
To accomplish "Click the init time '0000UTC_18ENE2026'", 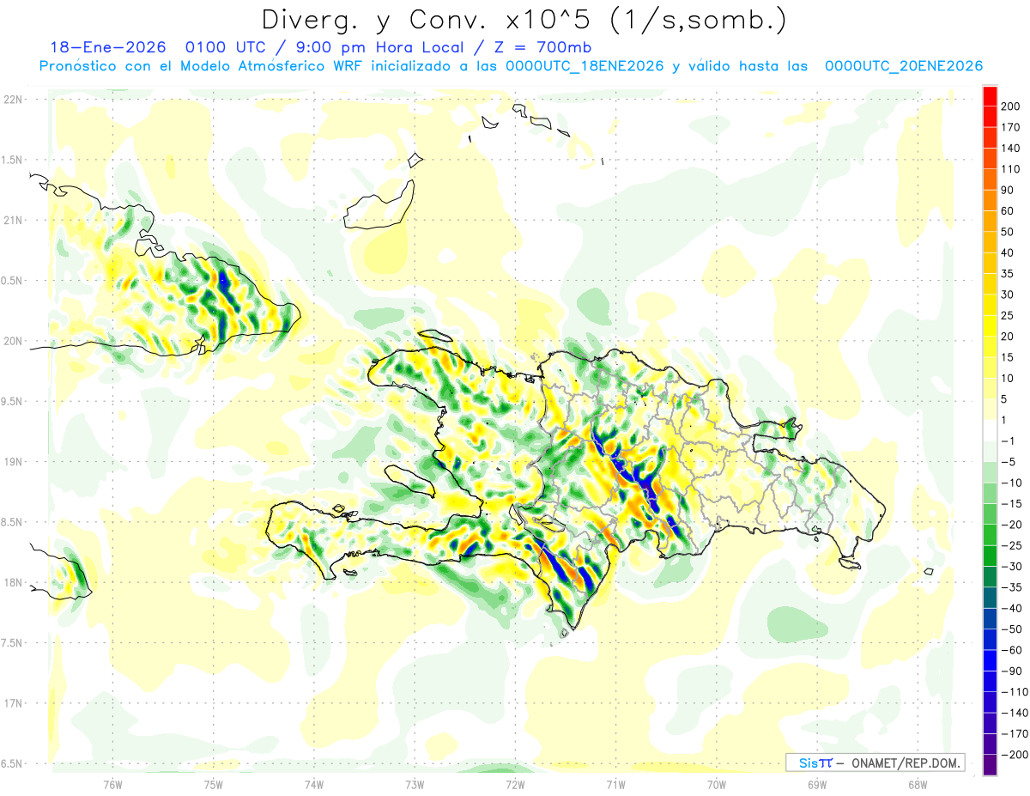I will coord(584,66).
